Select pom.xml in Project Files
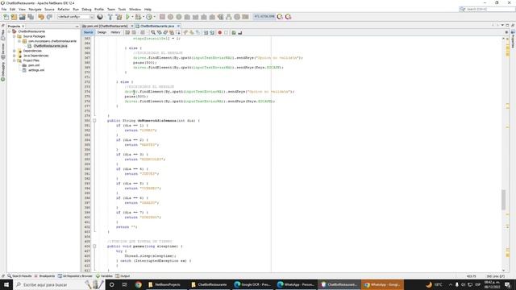Viewport: 516px width, 290px height. tap(34, 65)
